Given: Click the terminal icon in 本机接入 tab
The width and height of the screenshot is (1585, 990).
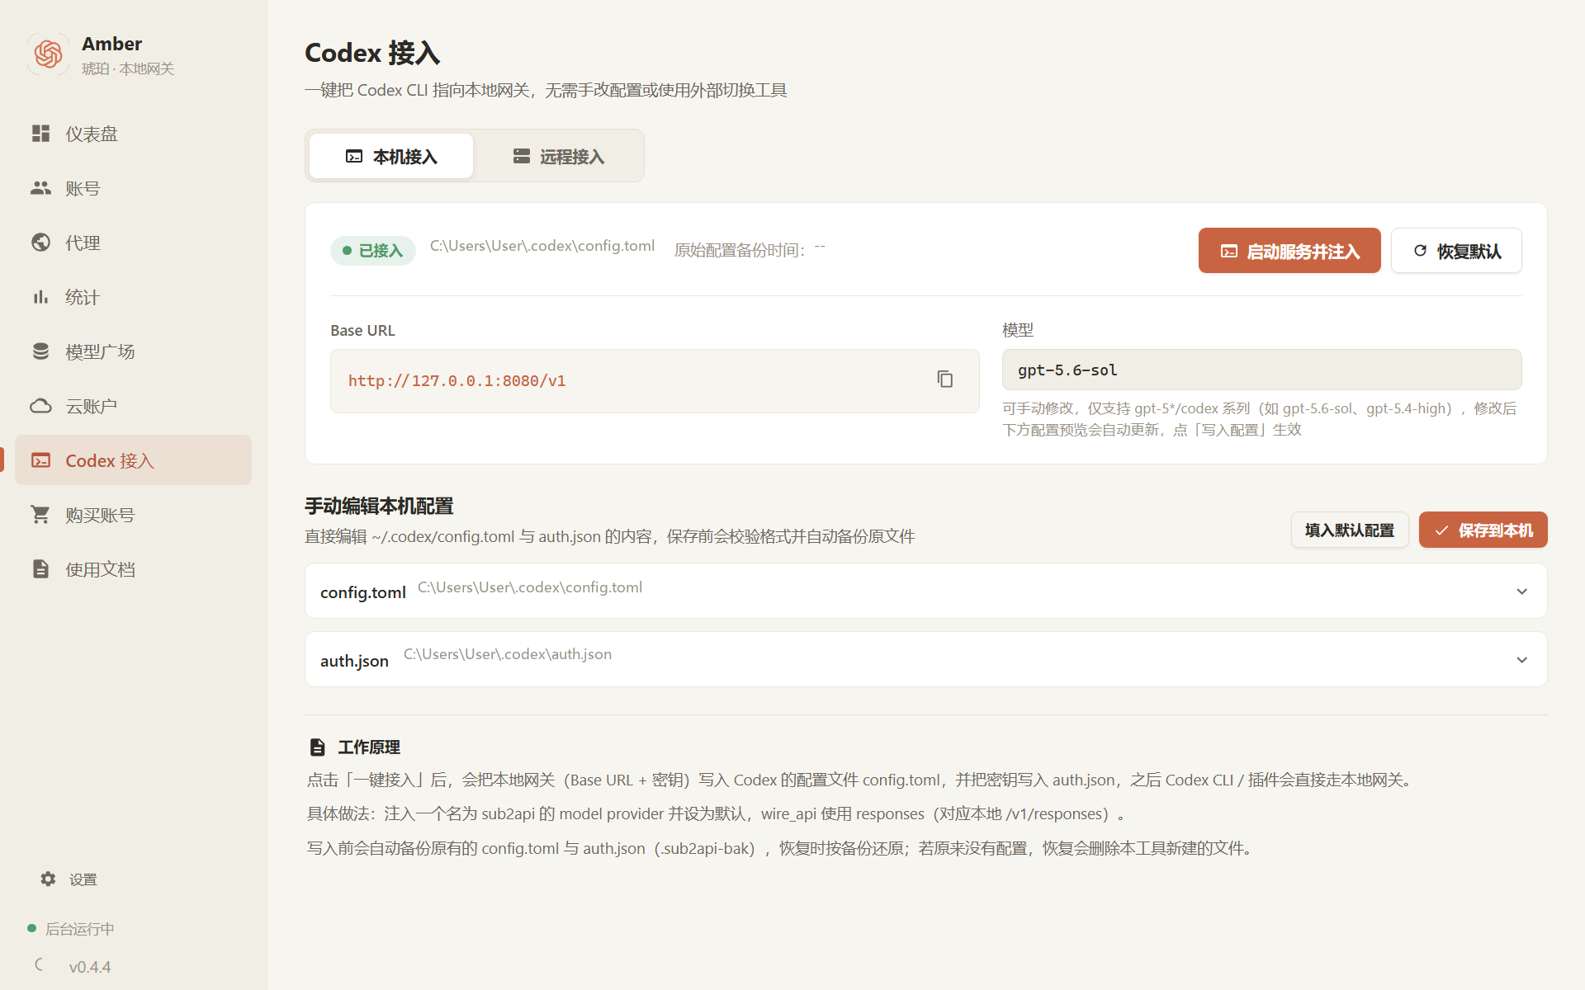Looking at the screenshot, I should 354,156.
